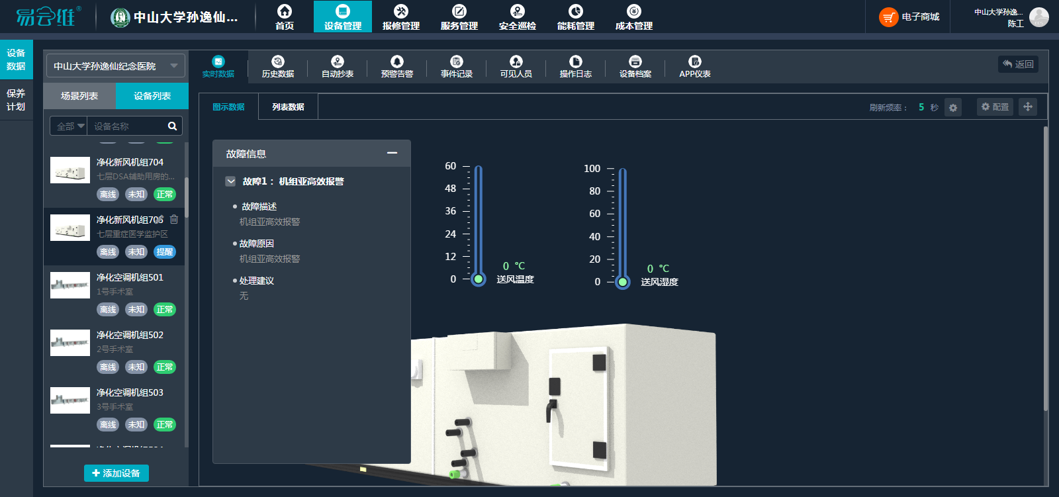Delete device using the trash icon
Viewport: 1059px width, 497px height.
(x=174, y=219)
